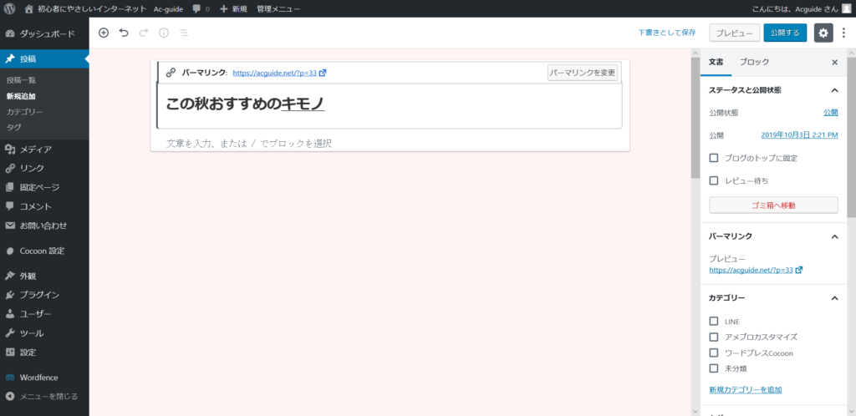The image size is (856, 416).
Task: Go to 投稿一覧
Action: tap(21, 80)
